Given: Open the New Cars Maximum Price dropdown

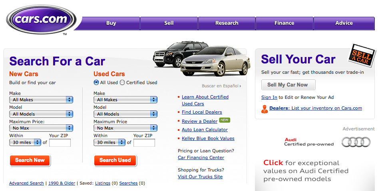Looking at the screenshot, I should coord(41,128).
